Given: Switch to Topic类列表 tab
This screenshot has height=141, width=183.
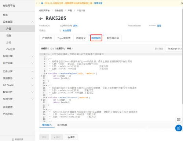Looking at the screenshot, I should click(64, 38).
